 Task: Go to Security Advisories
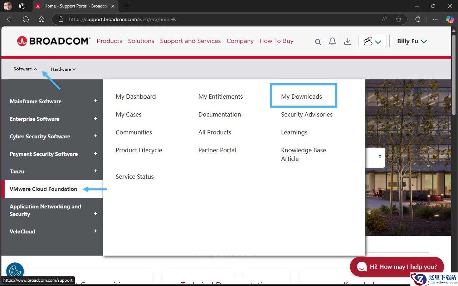[307, 114]
